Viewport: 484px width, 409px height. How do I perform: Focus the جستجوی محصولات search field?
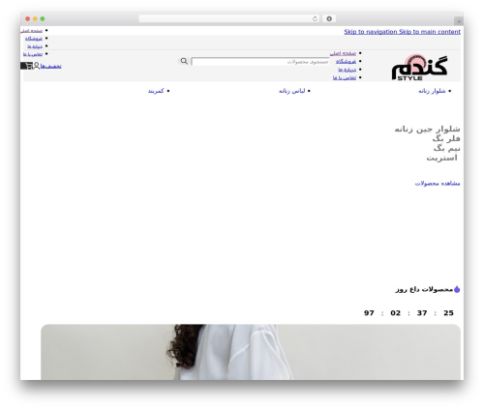(x=260, y=61)
